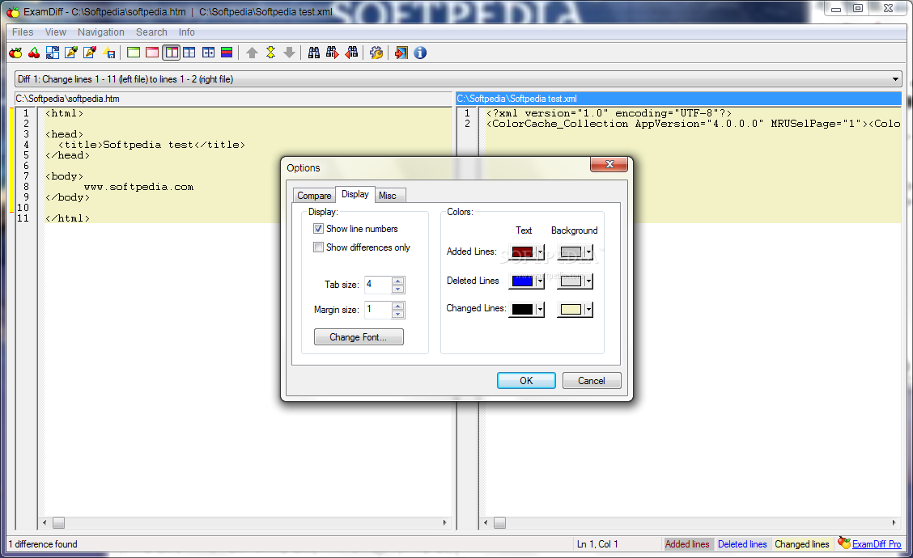Open Deleted Lines background color dropdown
Image resolution: width=913 pixels, height=558 pixels.
pyautogui.click(x=588, y=281)
